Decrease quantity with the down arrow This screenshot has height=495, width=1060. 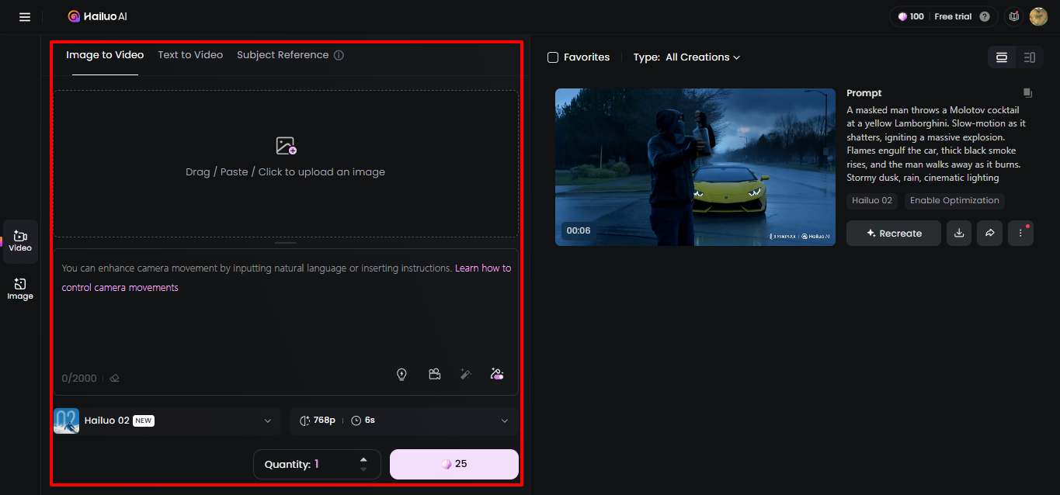click(363, 469)
